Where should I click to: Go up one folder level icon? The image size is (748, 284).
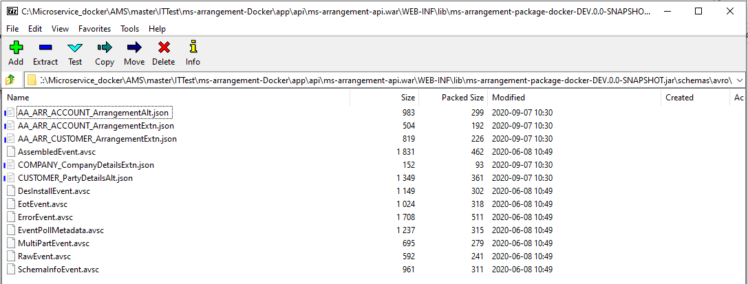(x=10, y=80)
